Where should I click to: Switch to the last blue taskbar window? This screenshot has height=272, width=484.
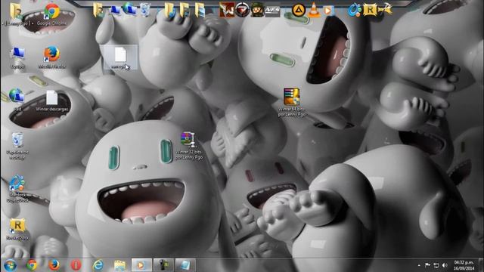click(x=185, y=265)
